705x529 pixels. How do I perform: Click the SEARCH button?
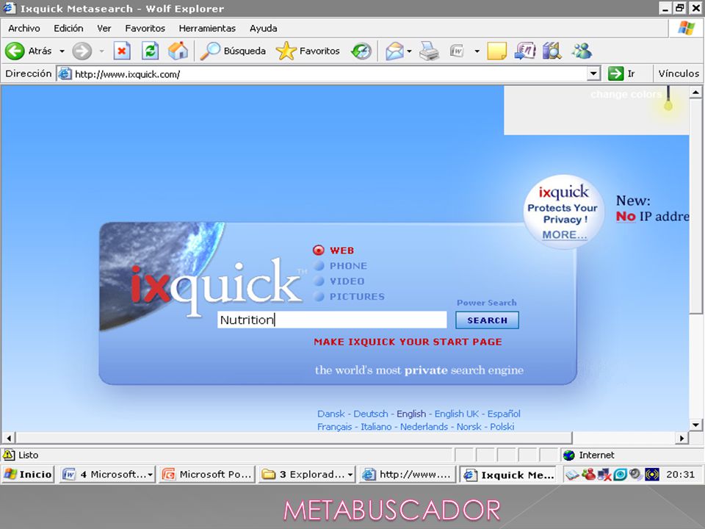click(487, 320)
